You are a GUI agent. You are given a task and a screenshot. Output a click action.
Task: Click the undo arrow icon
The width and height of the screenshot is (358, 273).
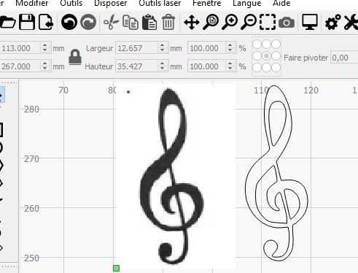coord(69,22)
